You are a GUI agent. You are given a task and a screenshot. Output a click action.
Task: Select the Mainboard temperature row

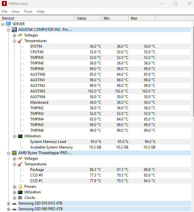click(110, 102)
